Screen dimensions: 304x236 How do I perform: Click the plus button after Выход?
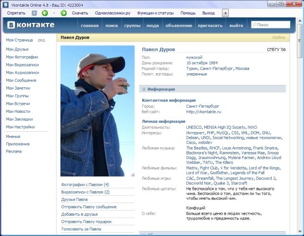coord(226,13)
